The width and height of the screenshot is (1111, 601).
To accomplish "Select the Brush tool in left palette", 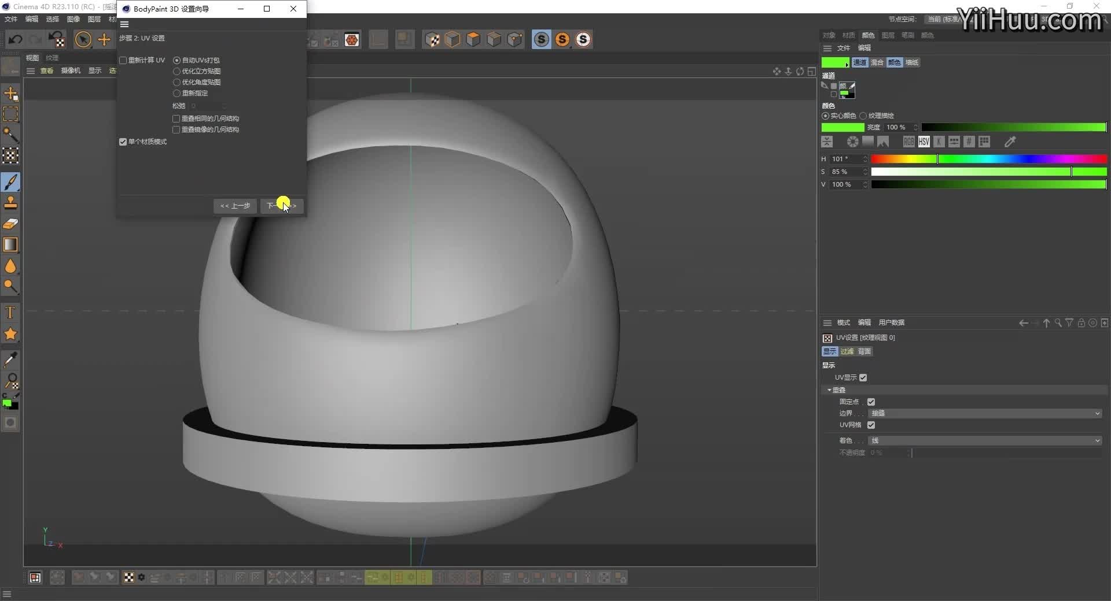I will point(10,182).
